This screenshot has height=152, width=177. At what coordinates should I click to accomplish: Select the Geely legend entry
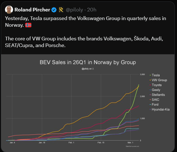coord(156,90)
